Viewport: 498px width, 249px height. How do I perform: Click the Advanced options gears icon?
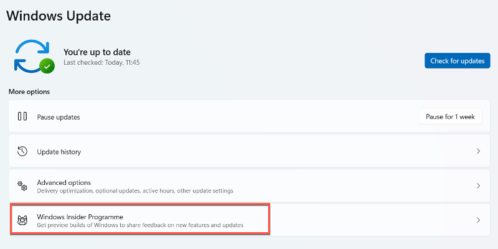22,186
